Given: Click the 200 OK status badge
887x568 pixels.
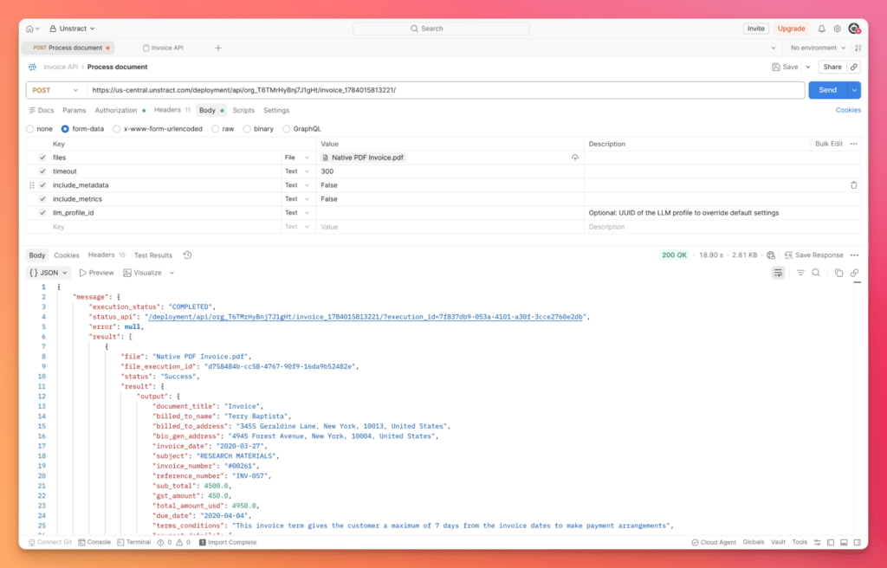Looking at the screenshot, I should (x=674, y=255).
